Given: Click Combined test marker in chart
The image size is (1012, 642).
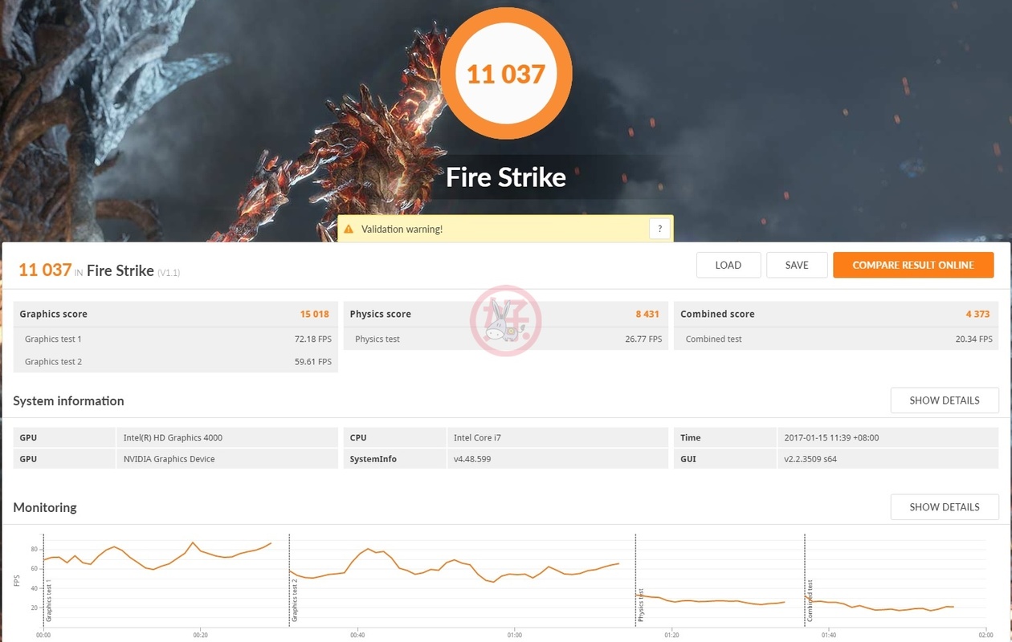Looking at the screenshot, I should point(810,600).
